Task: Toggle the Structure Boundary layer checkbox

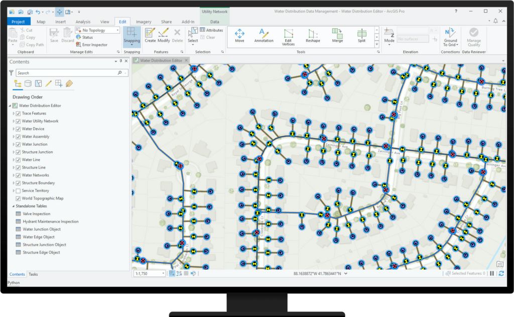Action: tap(19, 183)
